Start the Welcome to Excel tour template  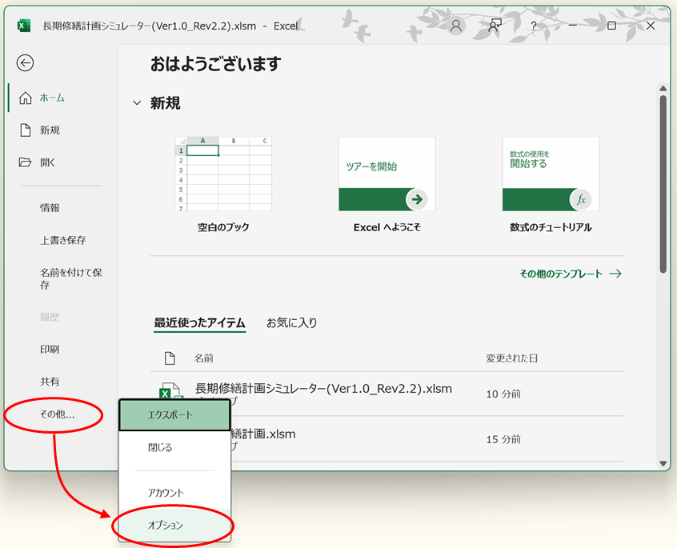click(387, 174)
